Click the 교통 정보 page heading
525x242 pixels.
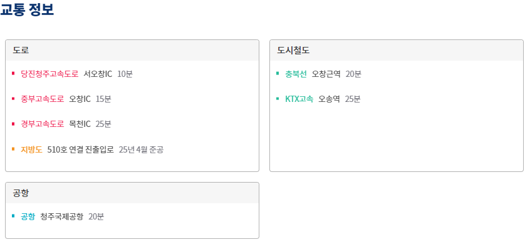[x=27, y=9]
